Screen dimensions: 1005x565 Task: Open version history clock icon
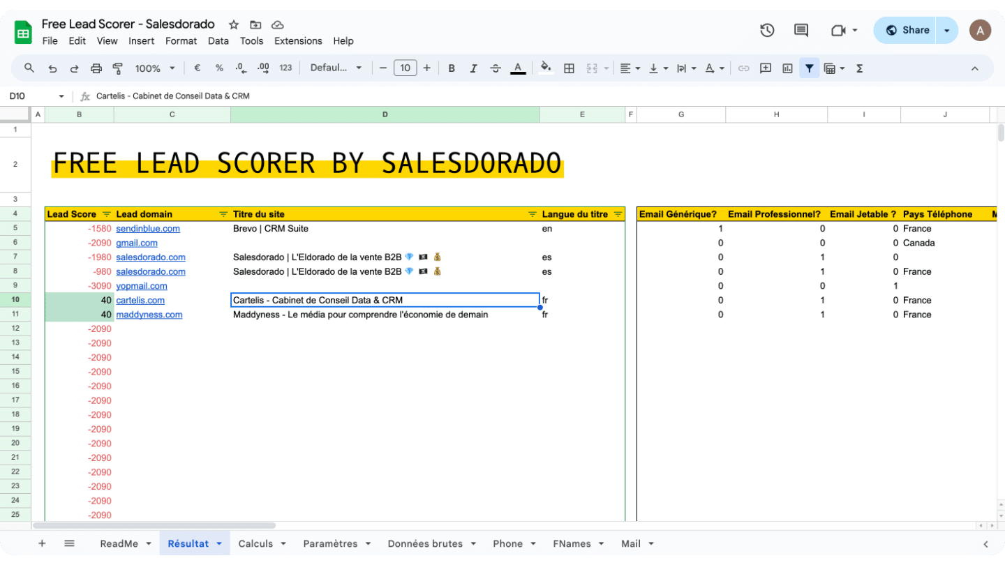[767, 30]
